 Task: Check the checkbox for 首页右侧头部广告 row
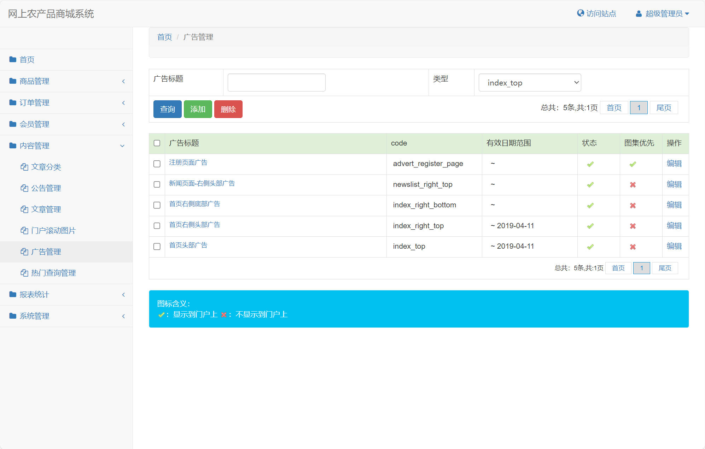(x=157, y=226)
